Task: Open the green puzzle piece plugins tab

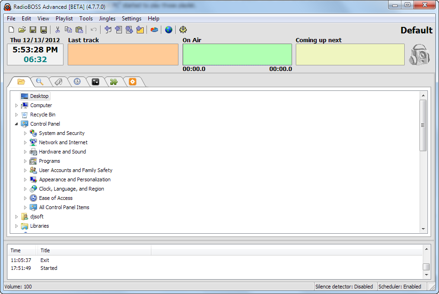Action: (x=114, y=82)
